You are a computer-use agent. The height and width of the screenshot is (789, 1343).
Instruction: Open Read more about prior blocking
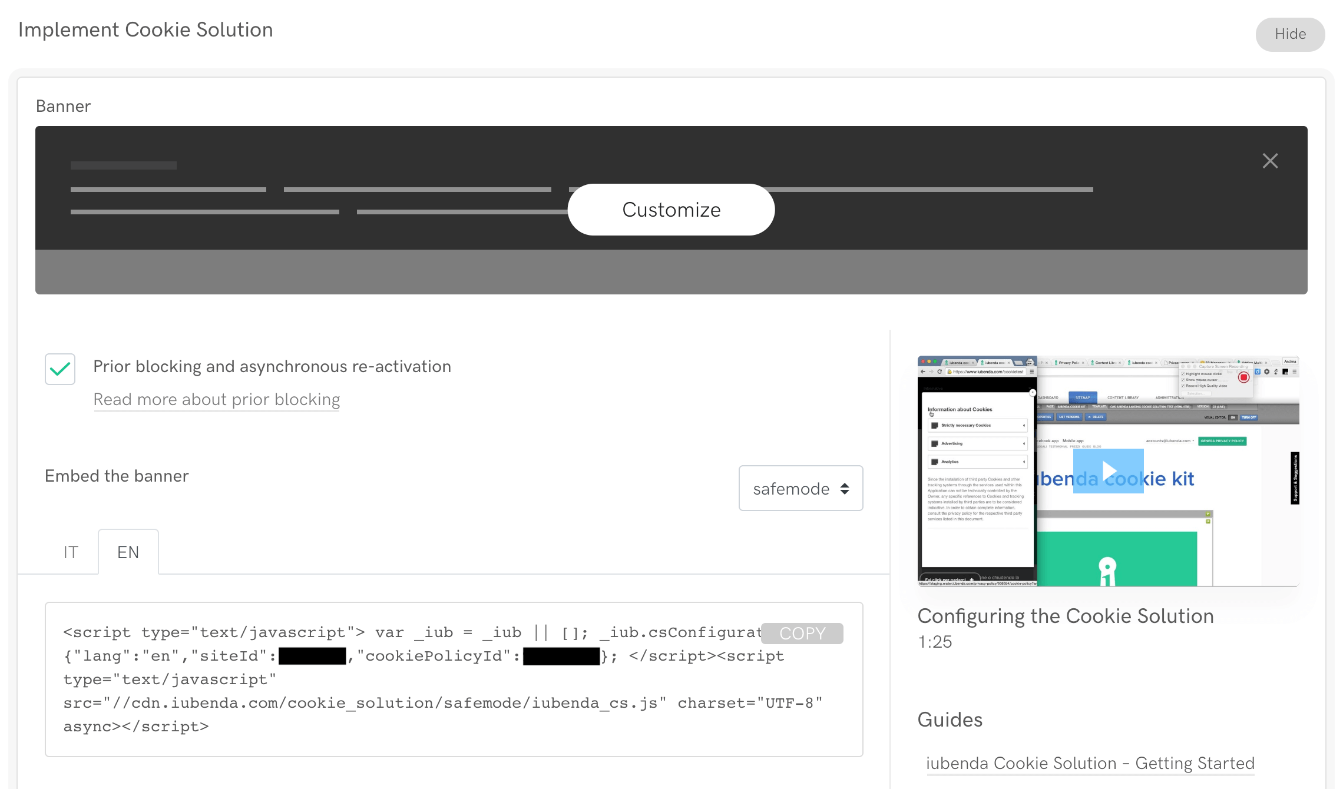pos(216,400)
